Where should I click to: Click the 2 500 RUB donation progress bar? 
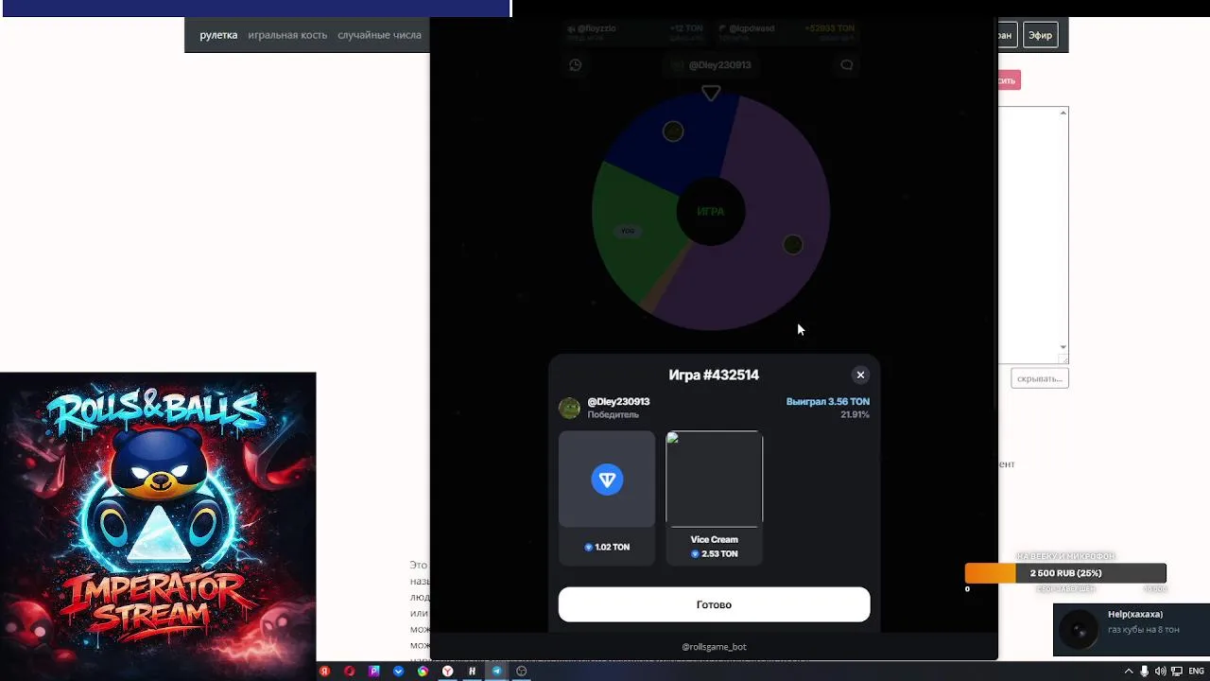coord(1065,573)
